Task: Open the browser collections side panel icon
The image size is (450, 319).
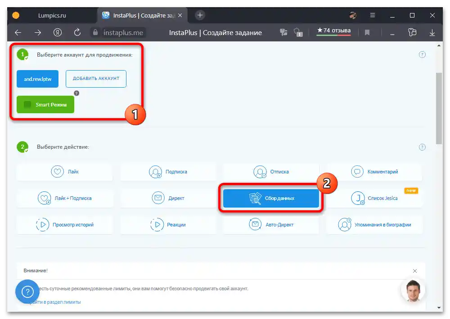Action: [x=412, y=32]
